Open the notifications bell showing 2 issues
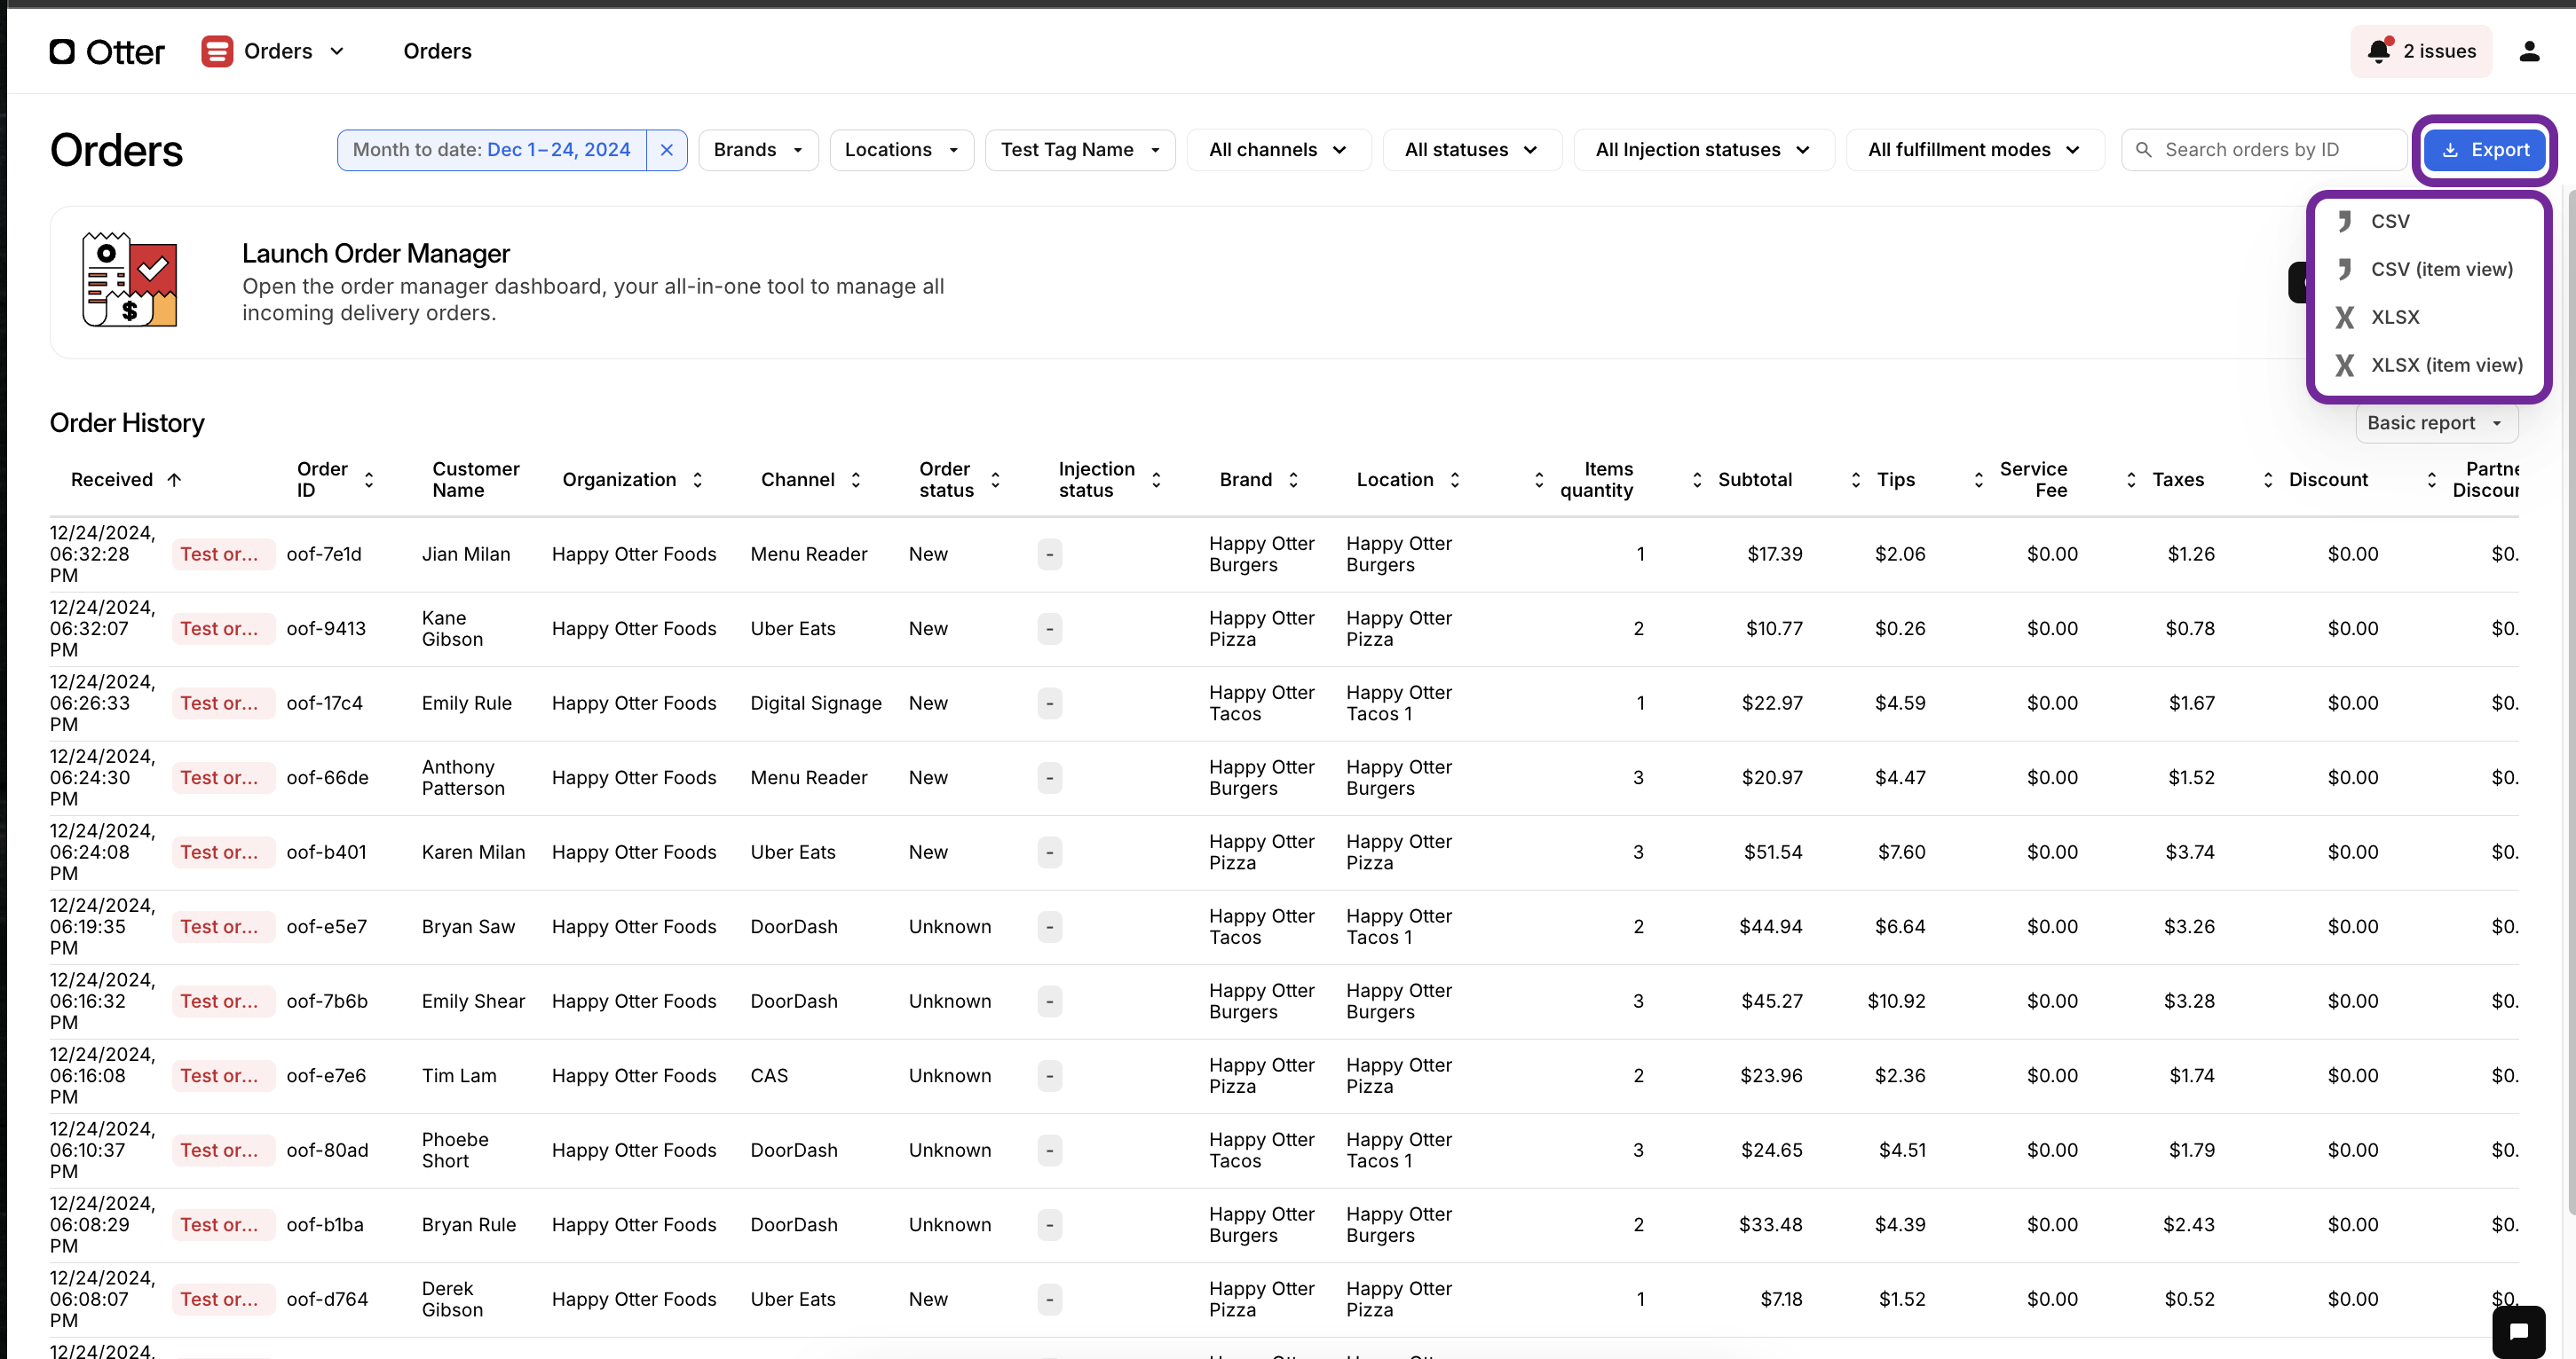 pyautogui.click(x=2379, y=51)
